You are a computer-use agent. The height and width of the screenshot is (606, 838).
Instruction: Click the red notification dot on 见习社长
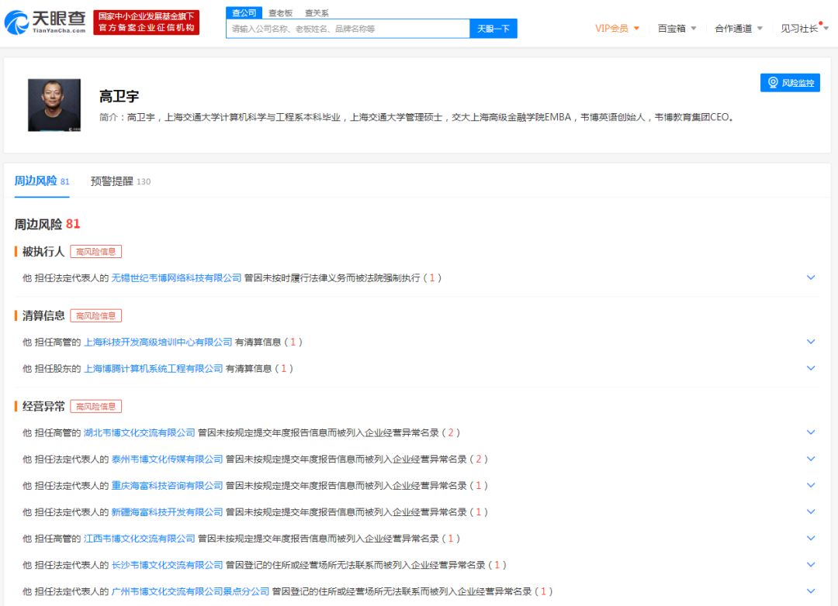[821, 22]
